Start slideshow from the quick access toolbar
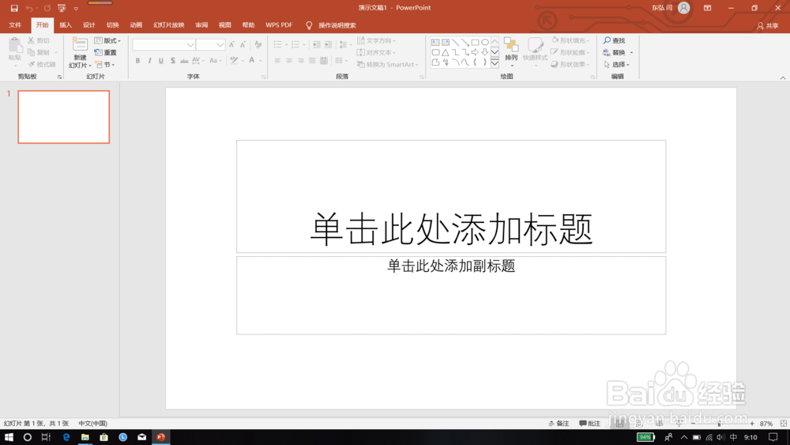Image resolution: width=790 pixels, height=445 pixels. (62, 8)
